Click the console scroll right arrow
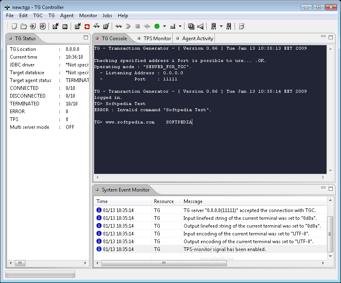Viewport: 341px width, 283px height. (x=323, y=177)
